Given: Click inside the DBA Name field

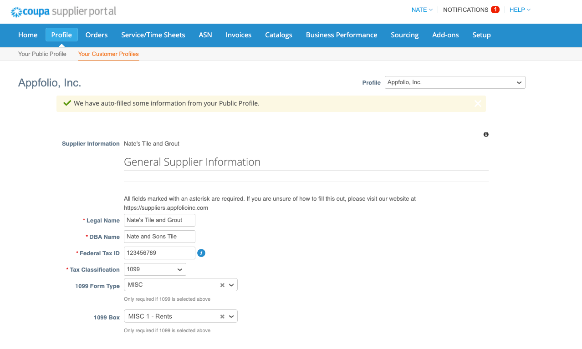Looking at the screenshot, I should click(159, 236).
